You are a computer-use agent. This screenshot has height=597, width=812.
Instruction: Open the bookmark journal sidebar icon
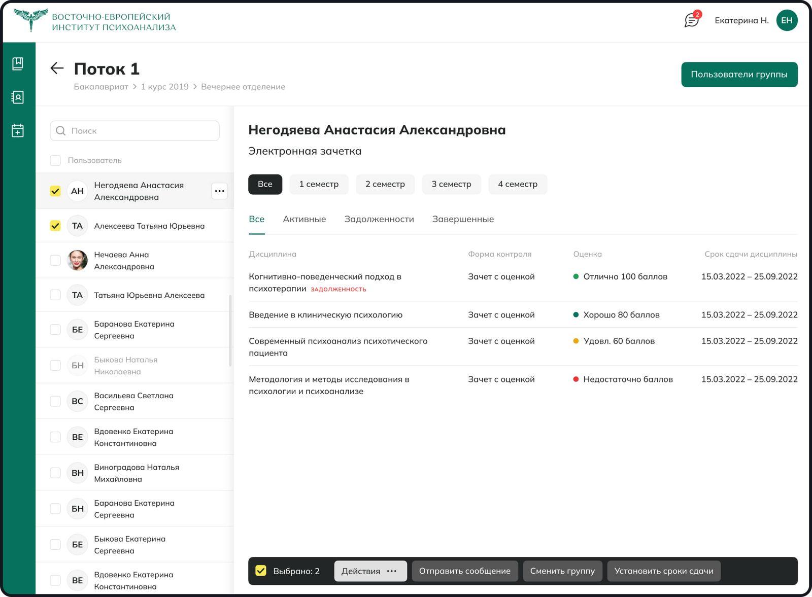click(x=18, y=63)
